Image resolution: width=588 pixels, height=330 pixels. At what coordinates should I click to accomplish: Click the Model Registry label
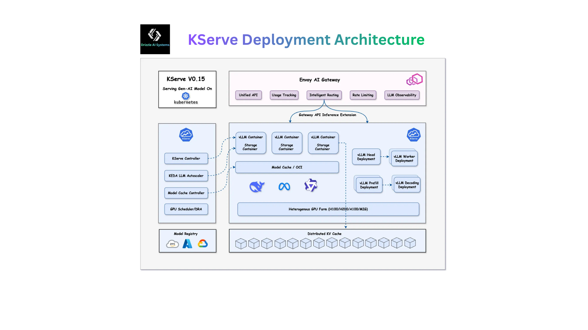tap(186, 234)
